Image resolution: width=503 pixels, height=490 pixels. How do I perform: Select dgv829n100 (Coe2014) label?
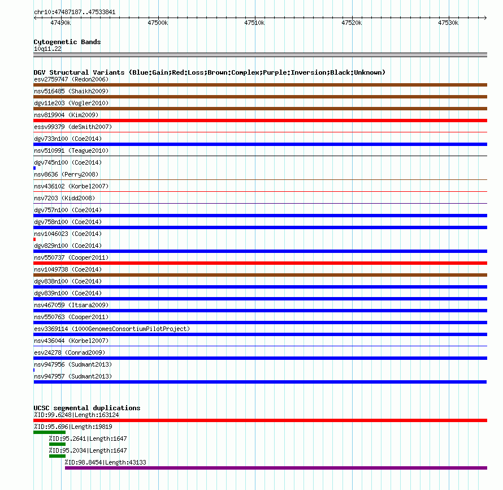[x=68, y=246]
